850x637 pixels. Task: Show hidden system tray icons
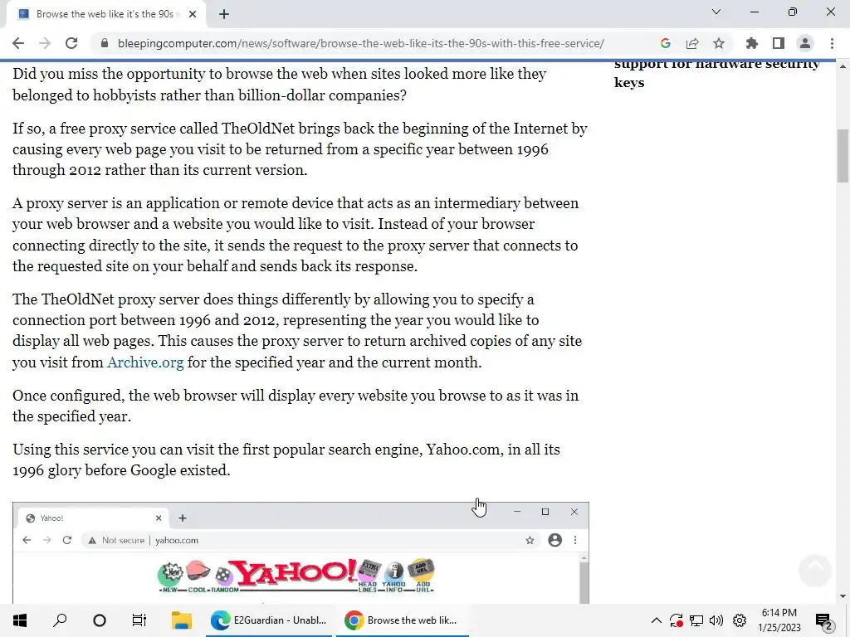point(656,620)
